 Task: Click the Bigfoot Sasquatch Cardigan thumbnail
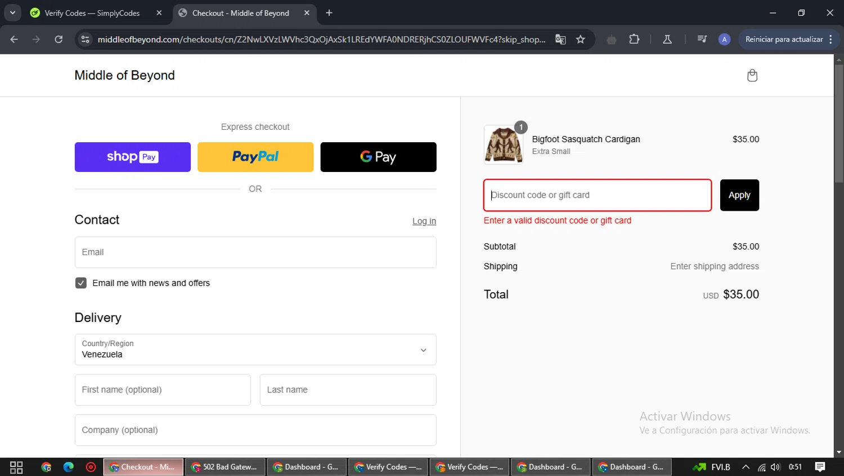click(504, 144)
